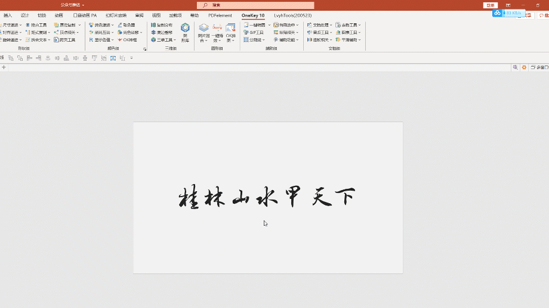Image resolution: width=549 pixels, height=308 pixels.
Task: Expand the 分割线 dropdown
Action: point(264,40)
